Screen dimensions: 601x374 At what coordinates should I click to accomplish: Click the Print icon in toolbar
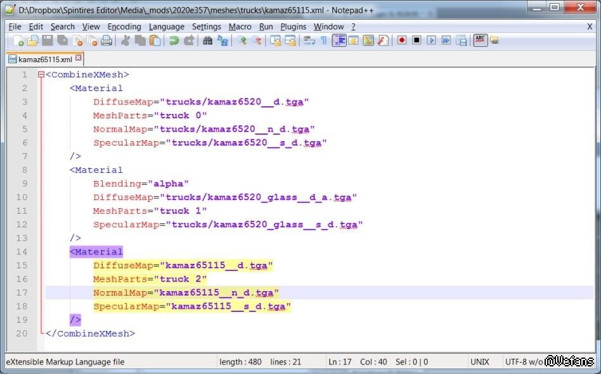click(107, 41)
